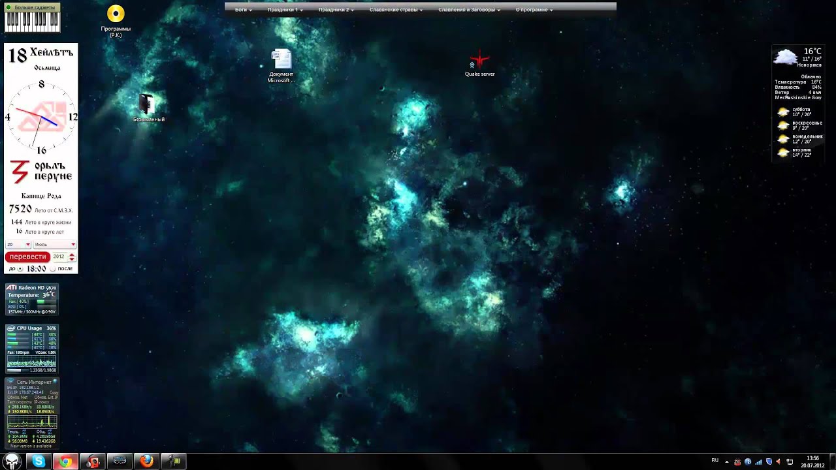Open the О программе menu
The image size is (836, 470).
[534, 10]
